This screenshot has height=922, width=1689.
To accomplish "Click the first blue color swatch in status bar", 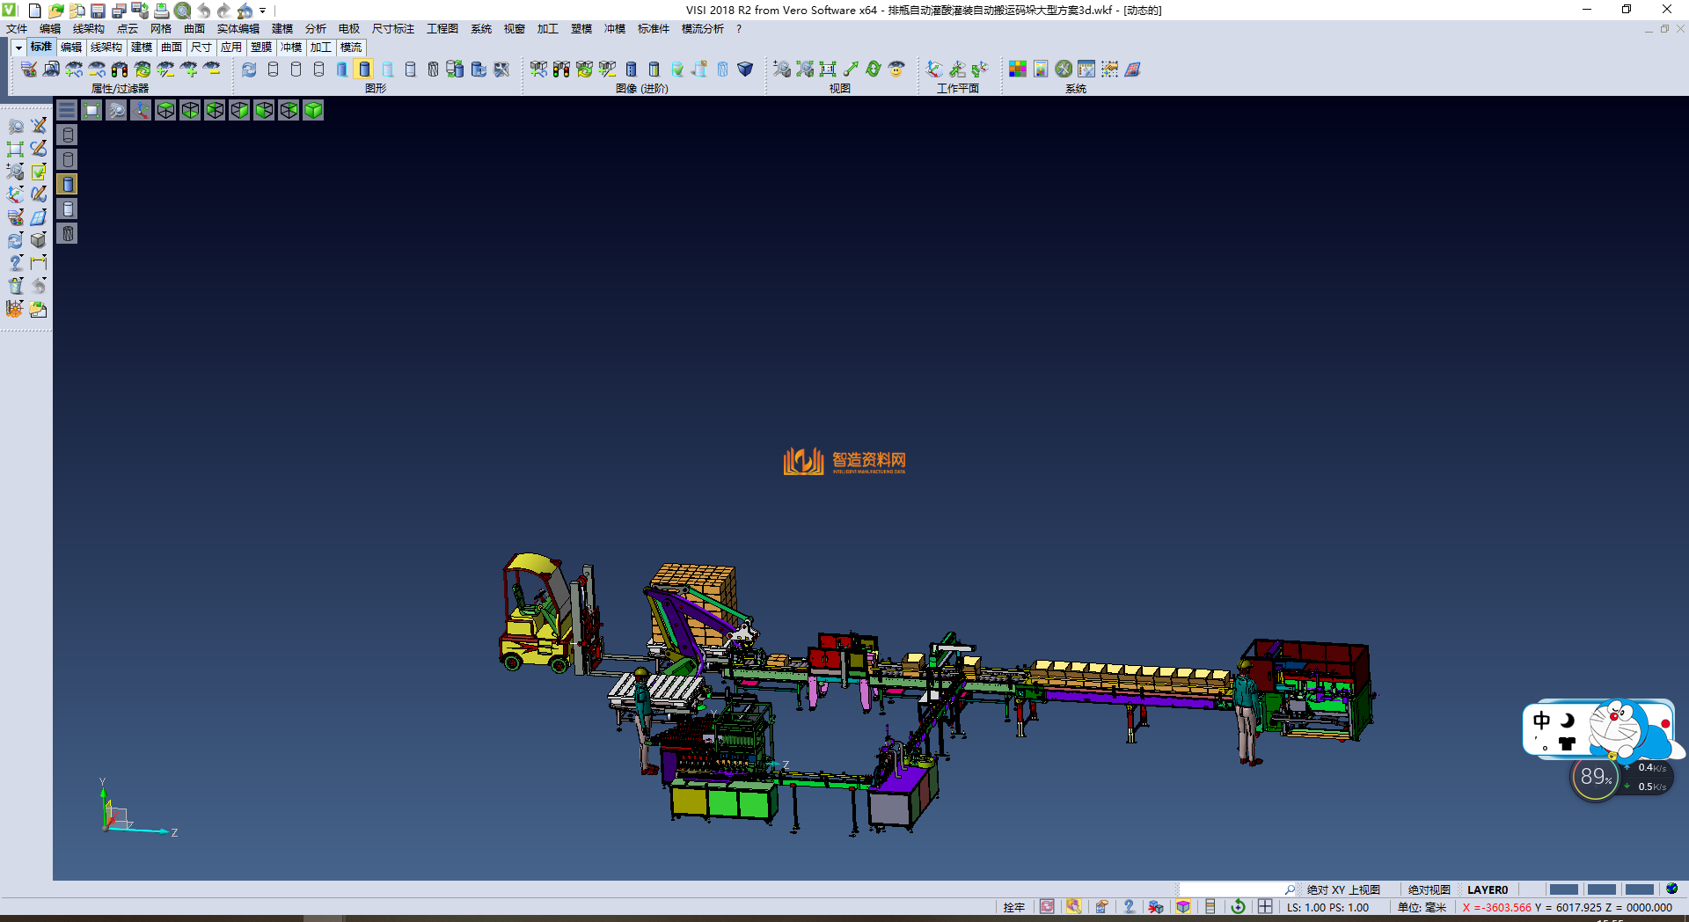I will [1563, 889].
